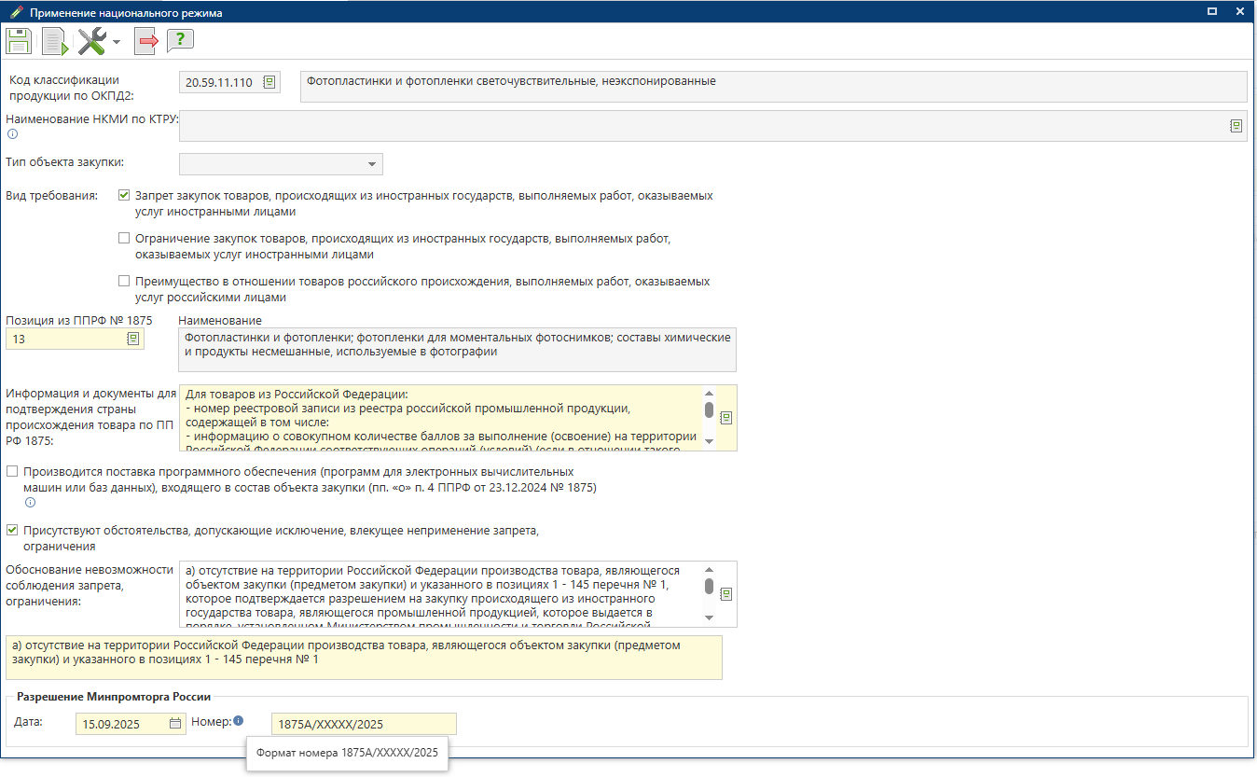Open lookup for Обоснование невозможности соблюдения запрета
This screenshot has width=1257, height=777.
point(726,593)
